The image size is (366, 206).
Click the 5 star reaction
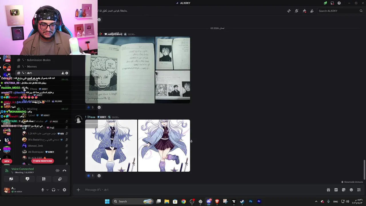[90, 107]
